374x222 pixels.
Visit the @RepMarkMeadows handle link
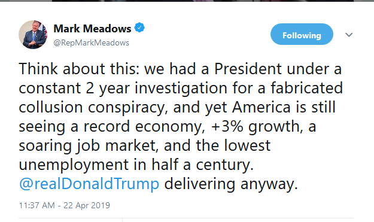[x=92, y=42]
